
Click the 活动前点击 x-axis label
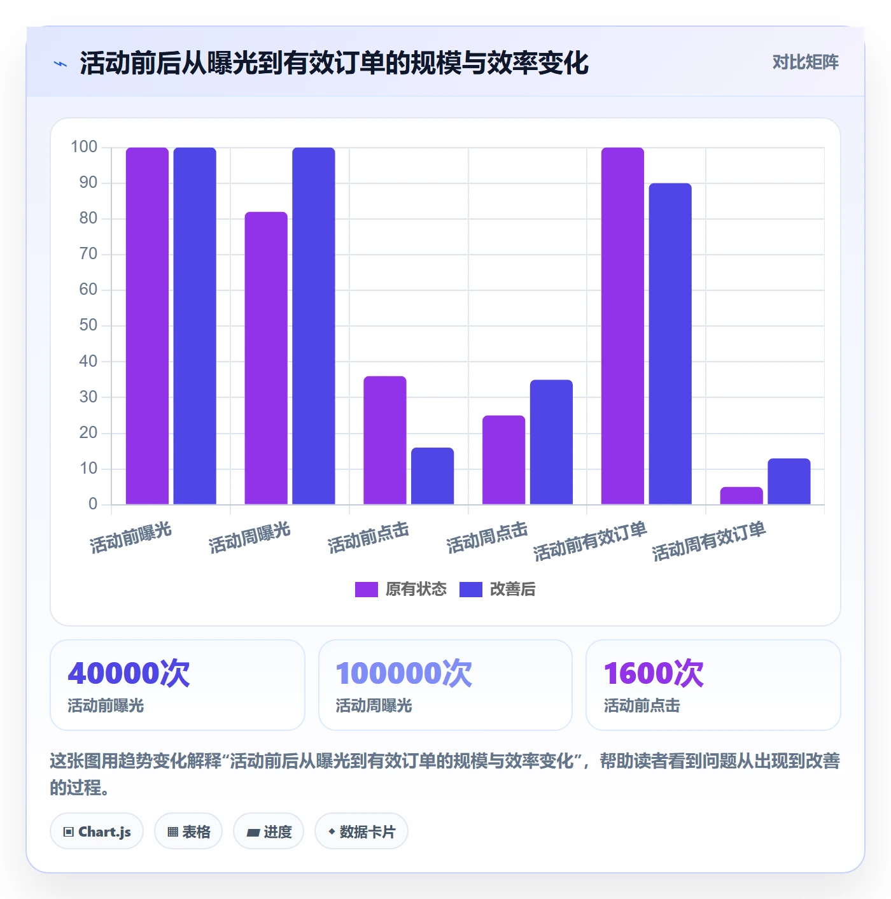point(368,538)
